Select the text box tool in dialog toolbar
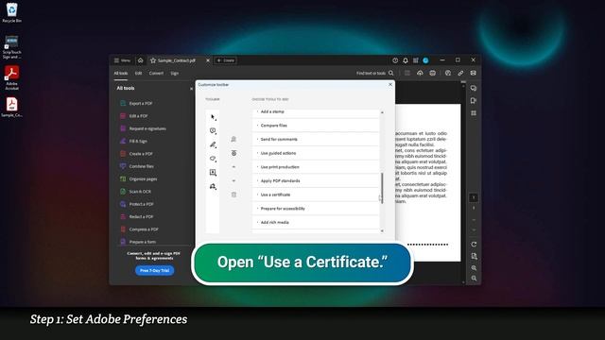Screen dimensions: 605x340 pyautogui.click(x=213, y=173)
